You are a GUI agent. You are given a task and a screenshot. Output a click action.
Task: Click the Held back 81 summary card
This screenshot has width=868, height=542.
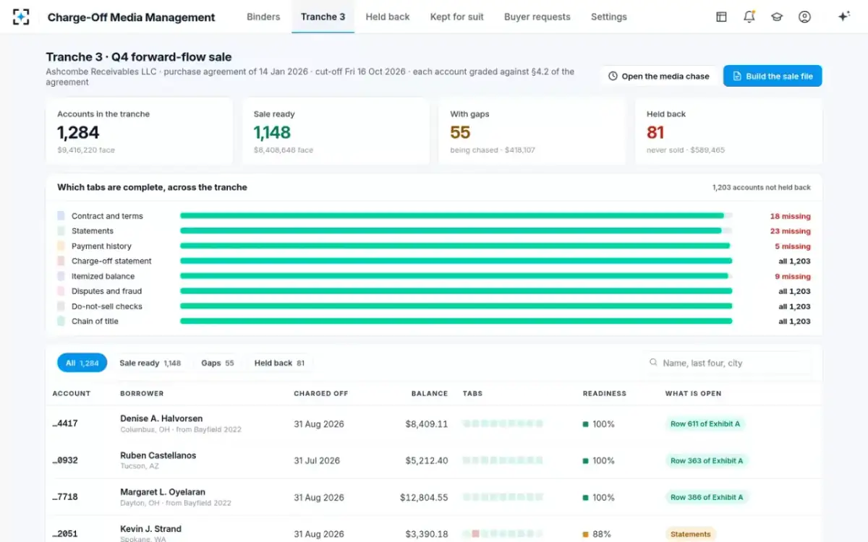point(728,132)
